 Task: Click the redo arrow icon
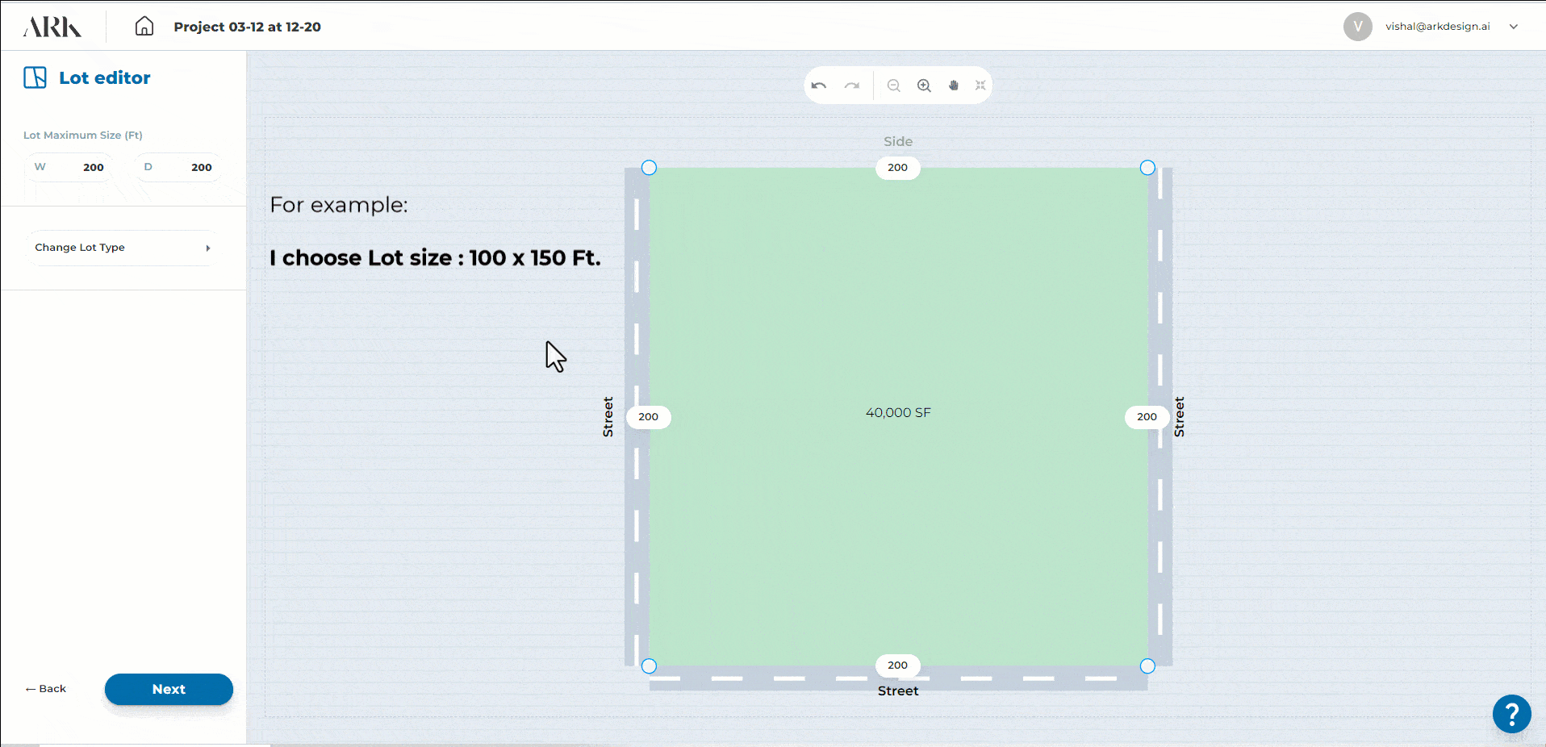(x=852, y=86)
